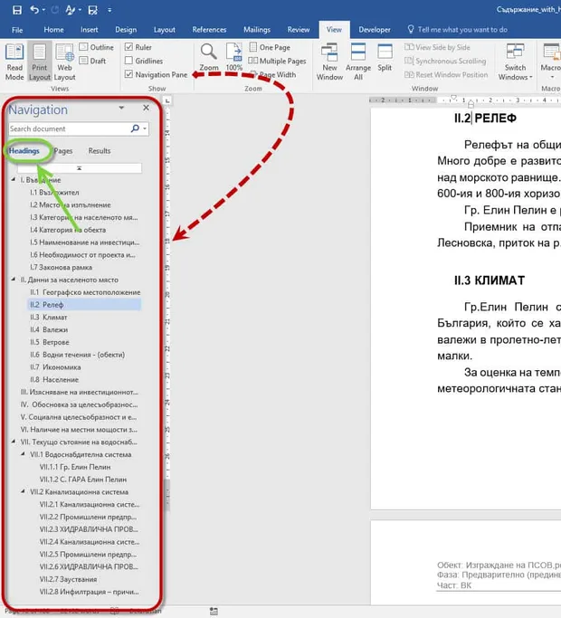Viewport: 561px width, 618px height.
Task: Open Navigation pane task options arrow
Action: (121, 108)
